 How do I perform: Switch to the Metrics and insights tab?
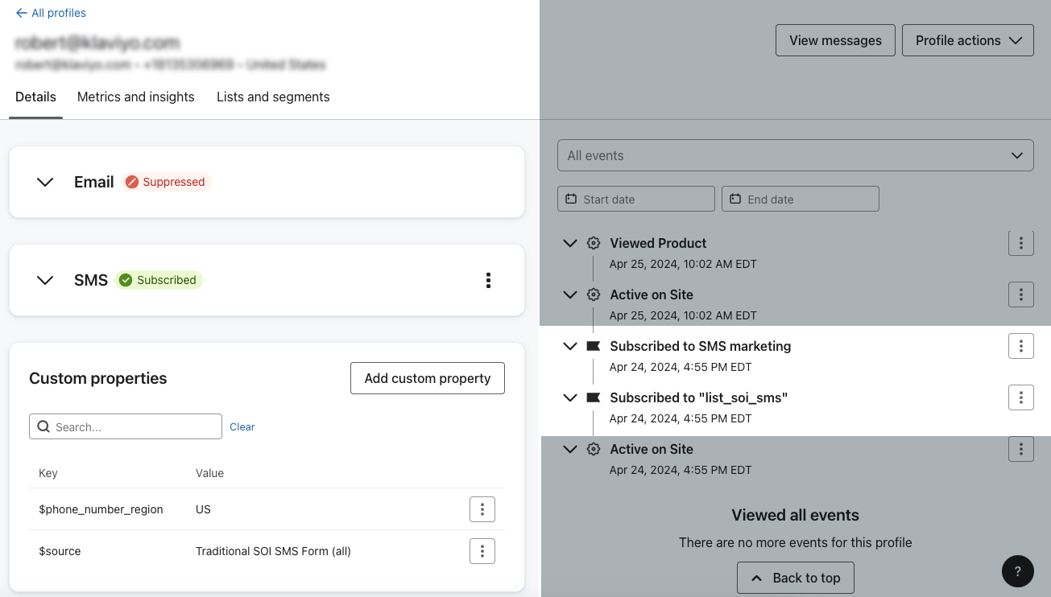coord(135,97)
